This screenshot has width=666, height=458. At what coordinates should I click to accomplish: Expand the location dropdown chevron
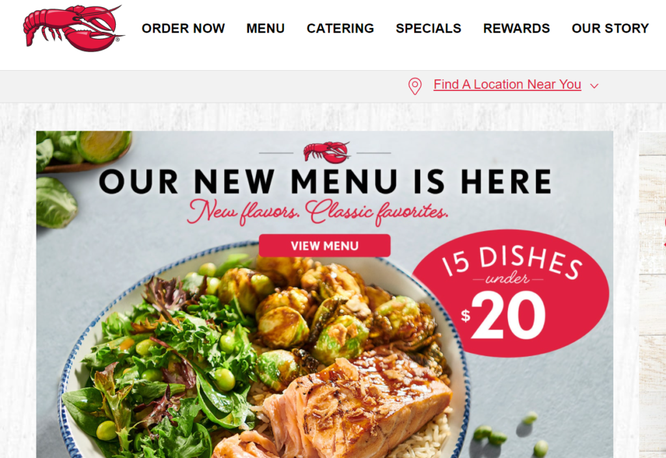(x=594, y=86)
